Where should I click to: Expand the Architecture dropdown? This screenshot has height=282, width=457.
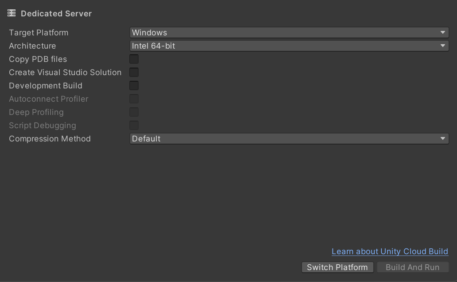[289, 46]
